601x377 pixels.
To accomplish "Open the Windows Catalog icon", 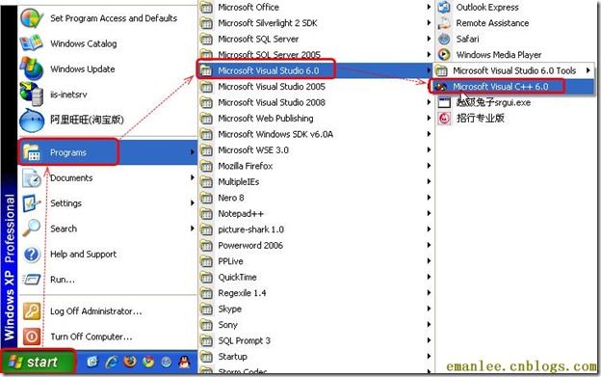I will [32, 43].
